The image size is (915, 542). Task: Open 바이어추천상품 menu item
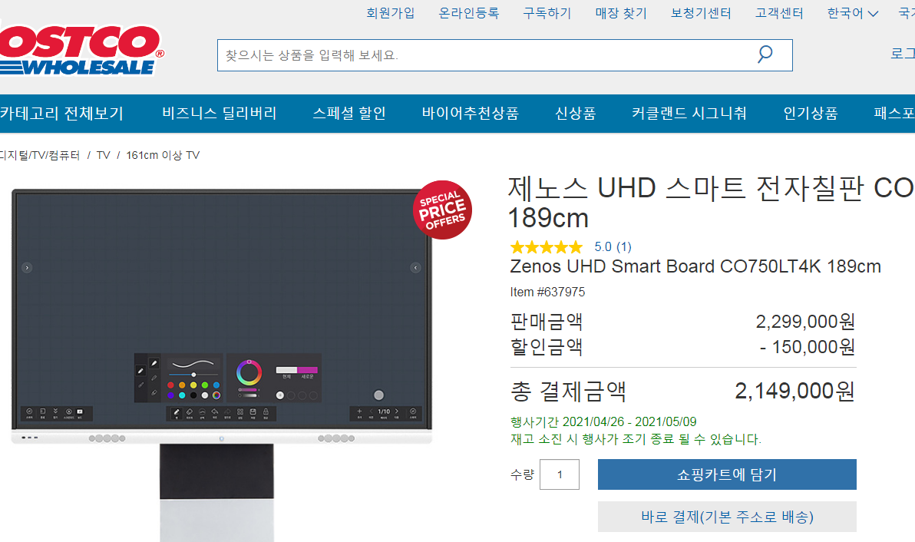click(x=471, y=113)
